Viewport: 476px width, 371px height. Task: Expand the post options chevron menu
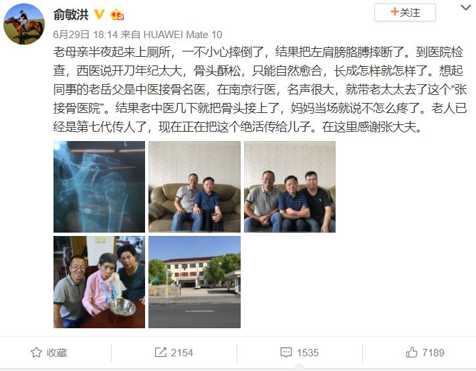(466, 7)
